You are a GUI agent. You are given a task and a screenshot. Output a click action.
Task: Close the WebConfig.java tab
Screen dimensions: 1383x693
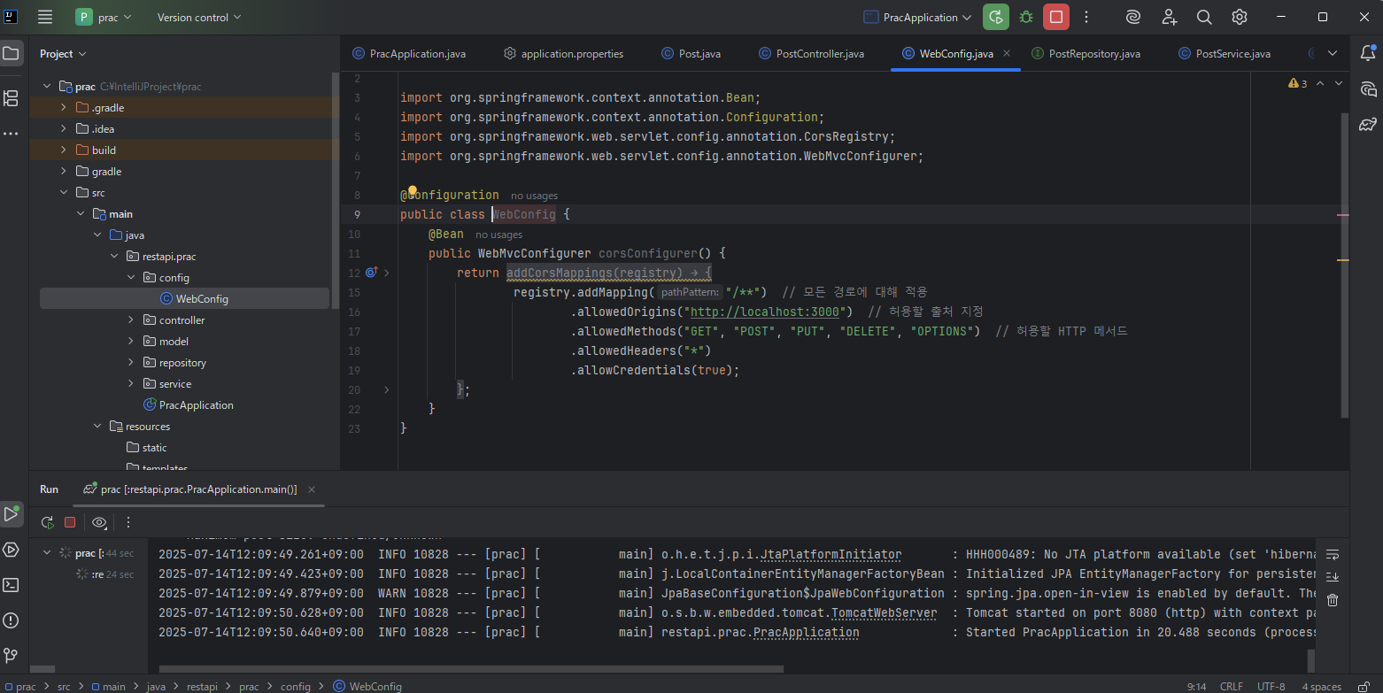coord(1007,54)
